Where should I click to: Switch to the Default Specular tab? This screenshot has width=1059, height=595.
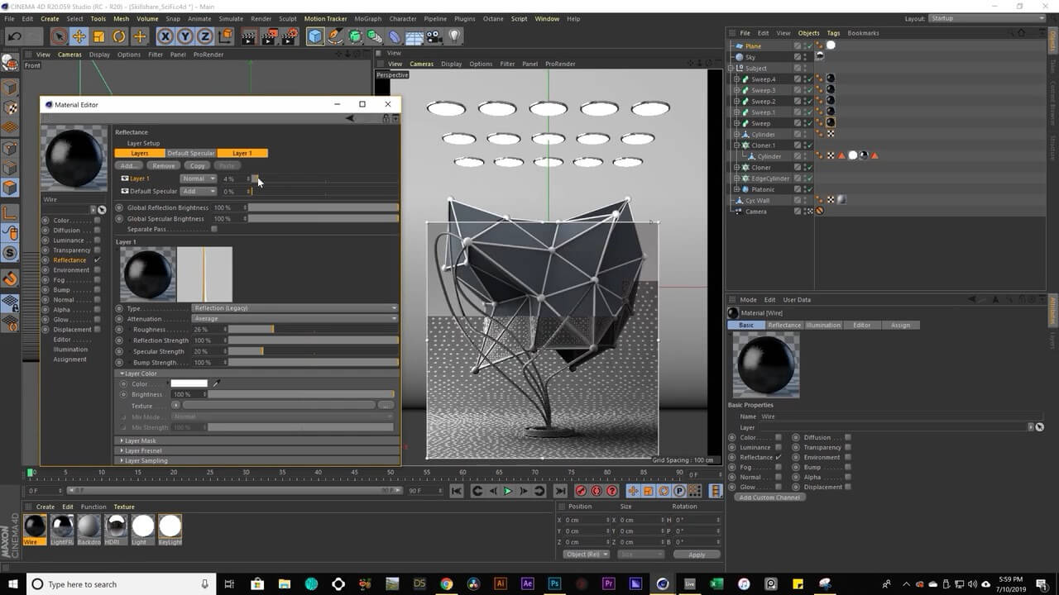point(191,153)
